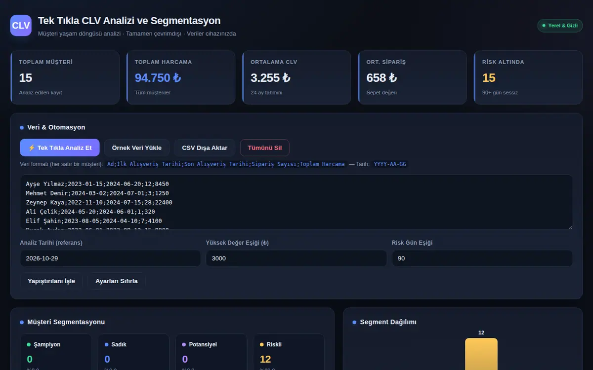
Task: Click the Ali Çelik data row
Action: [x=90, y=212]
